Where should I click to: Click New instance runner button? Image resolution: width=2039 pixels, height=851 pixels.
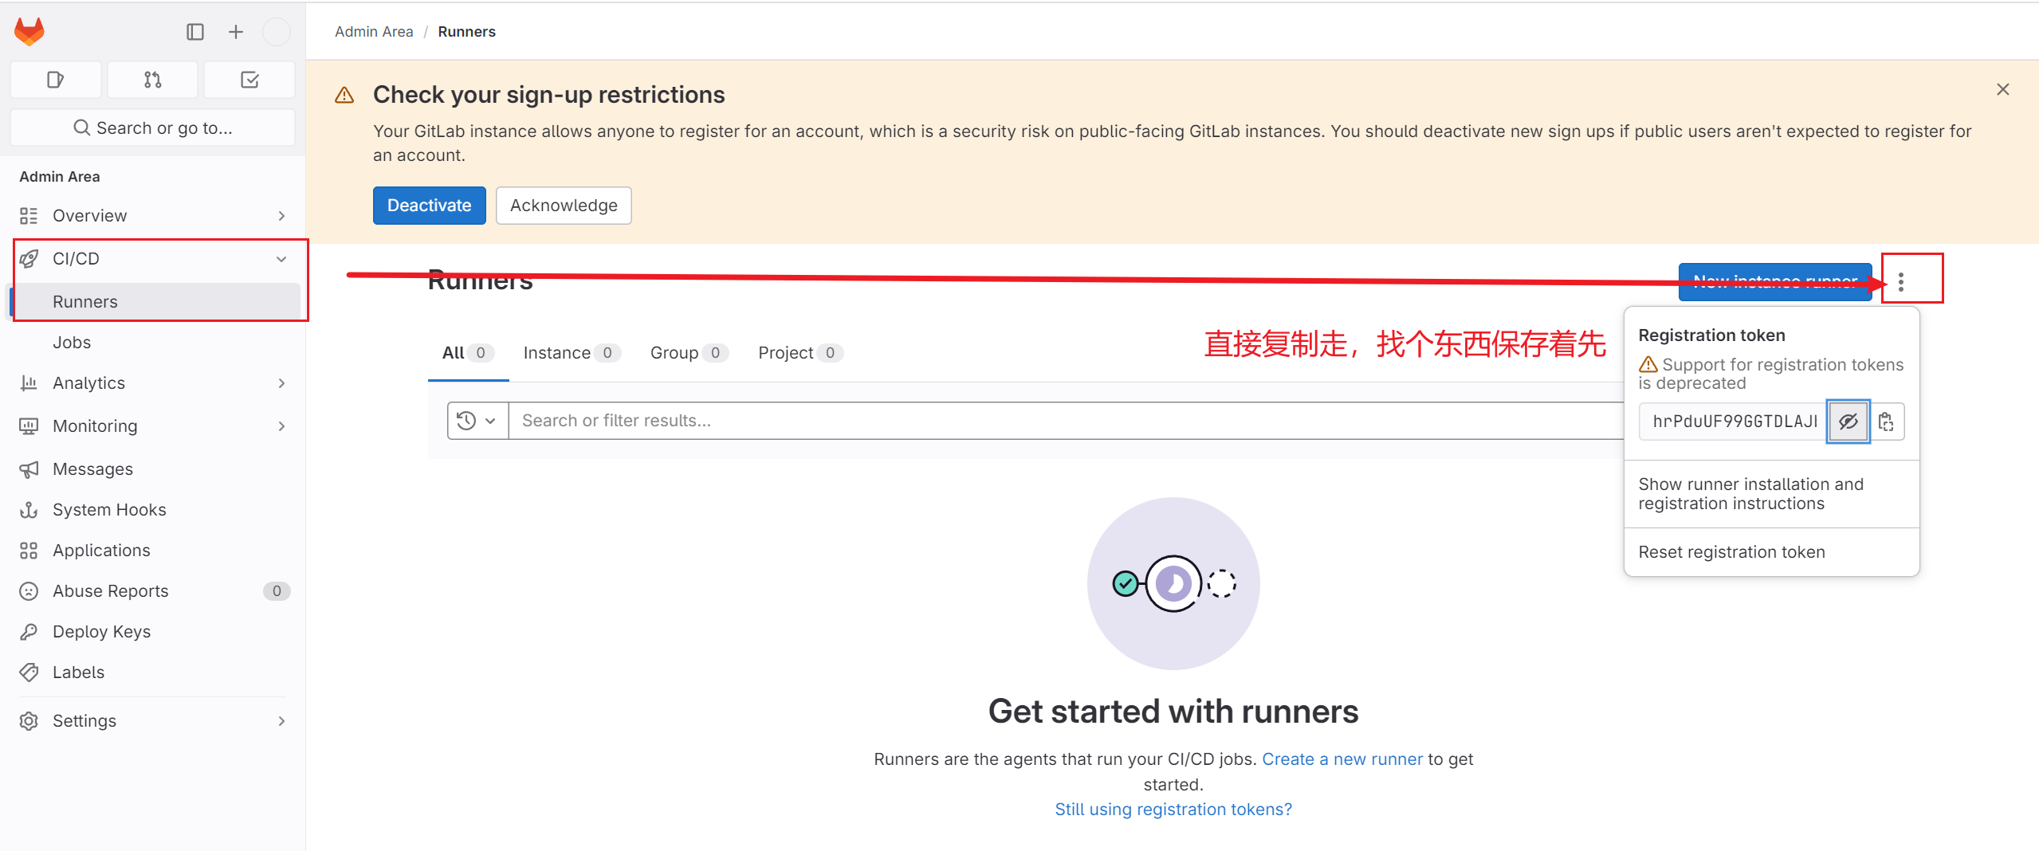pyautogui.click(x=1775, y=282)
